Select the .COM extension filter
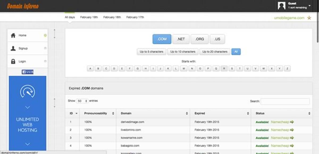The width and height of the screenshot is (319, 154). pos(162,39)
